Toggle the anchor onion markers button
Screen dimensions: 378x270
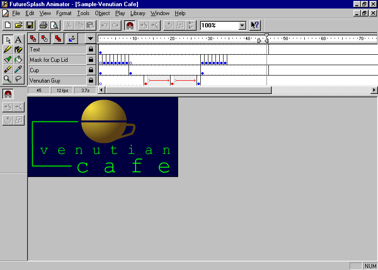[72, 39]
